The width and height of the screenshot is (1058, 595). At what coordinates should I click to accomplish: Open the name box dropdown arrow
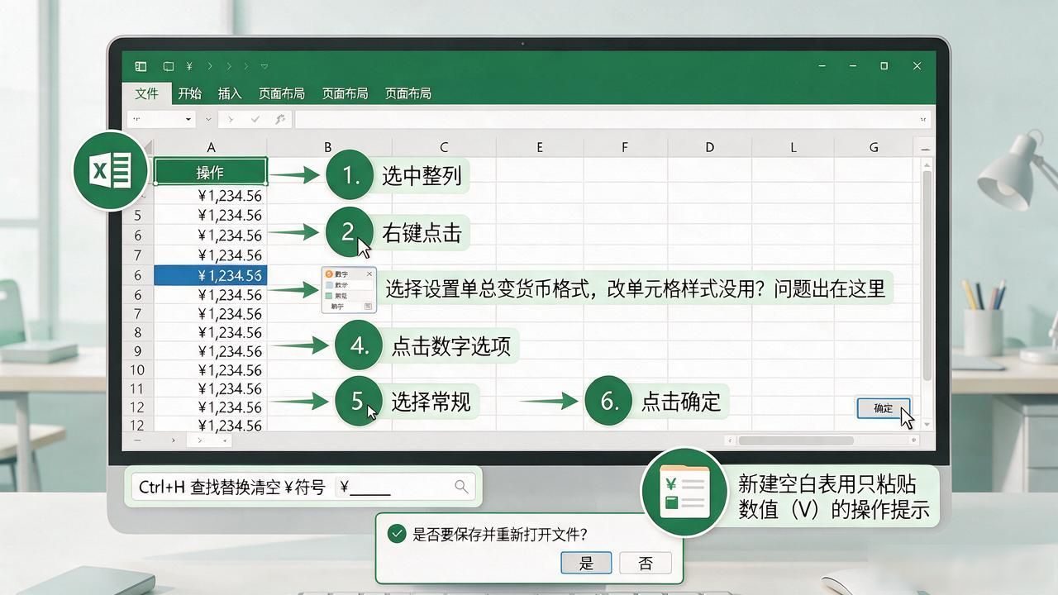[188, 120]
